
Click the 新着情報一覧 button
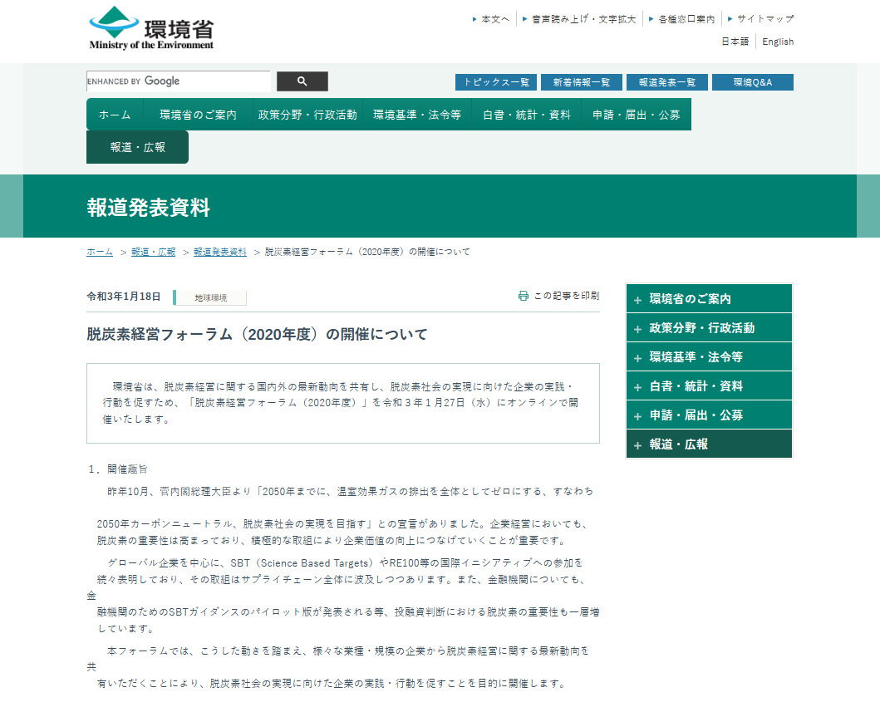[582, 81]
